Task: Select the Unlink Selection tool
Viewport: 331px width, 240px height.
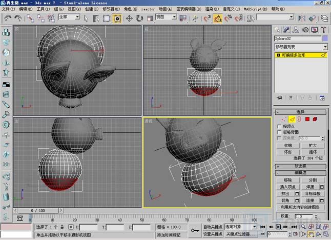Action: click(x=41, y=18)
